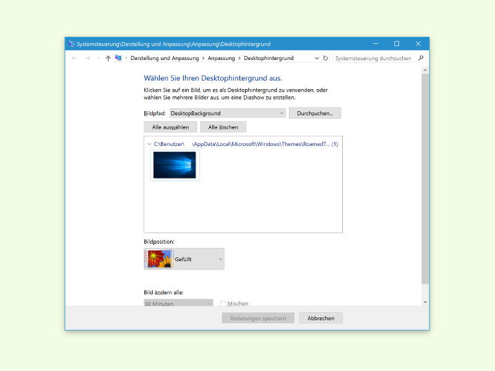Screen dimensions: 495x371
Task: Collapse the C:\Benutzer folder group
Action: coord(149,144)
